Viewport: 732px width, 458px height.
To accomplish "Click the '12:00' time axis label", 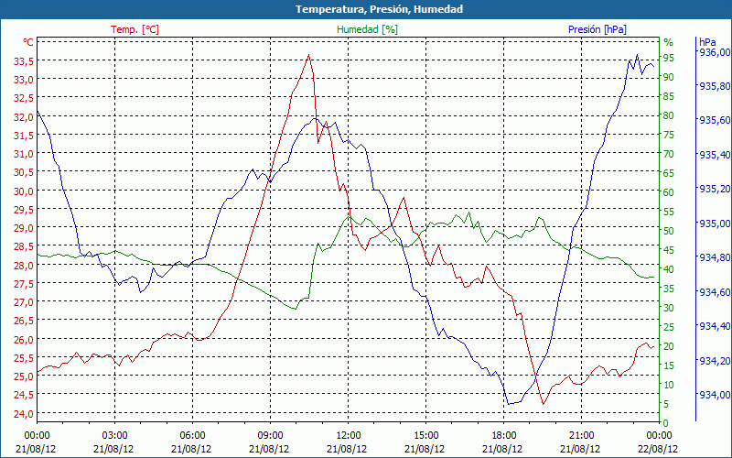I will (348, 436).
